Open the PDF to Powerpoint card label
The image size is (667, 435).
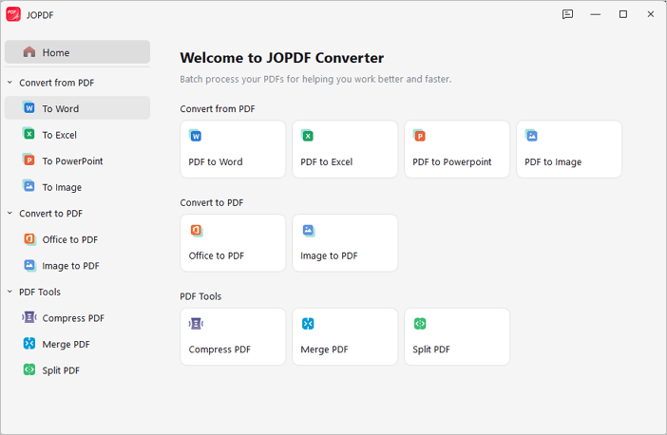[451, 162]
